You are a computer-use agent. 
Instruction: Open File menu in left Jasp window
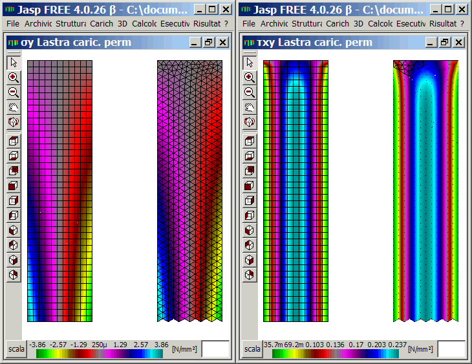pyautogui.click(x=13, y=23)
